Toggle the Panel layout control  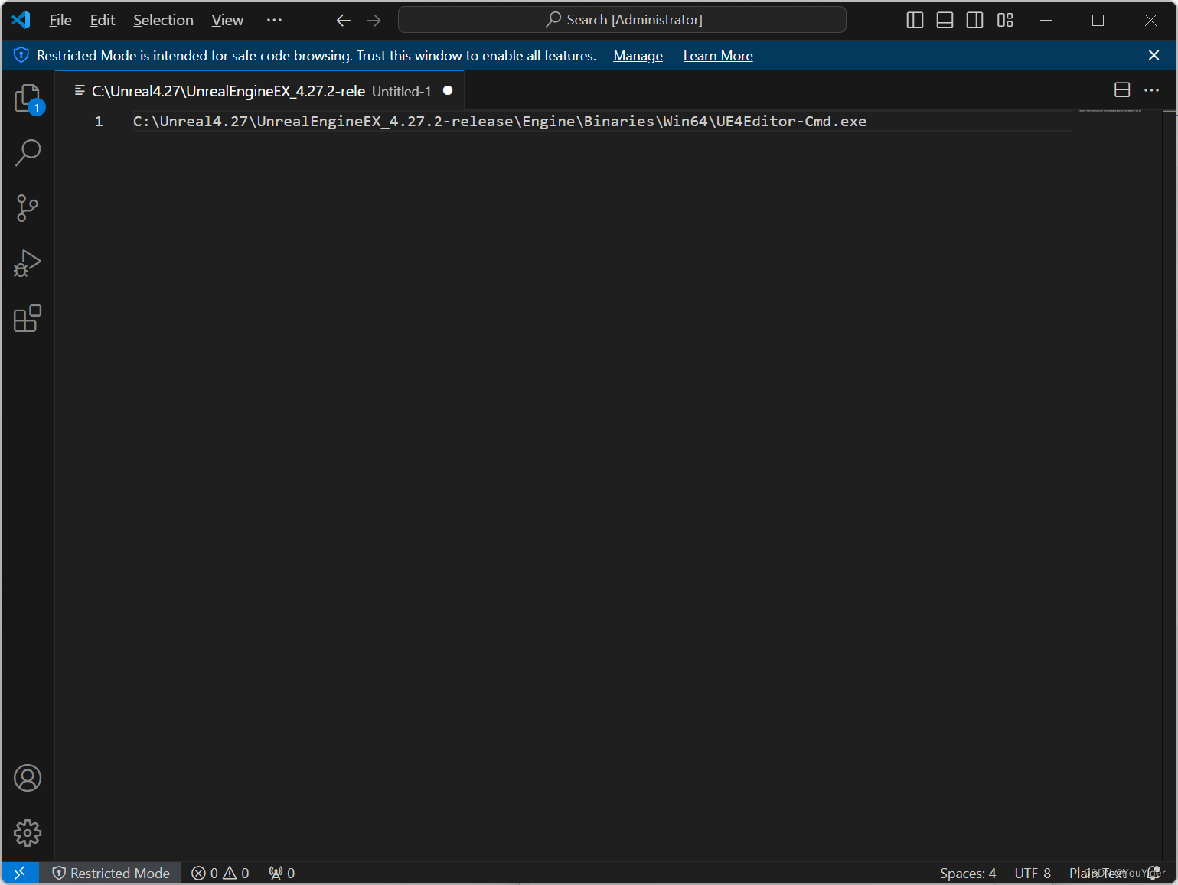click(945, 20)
